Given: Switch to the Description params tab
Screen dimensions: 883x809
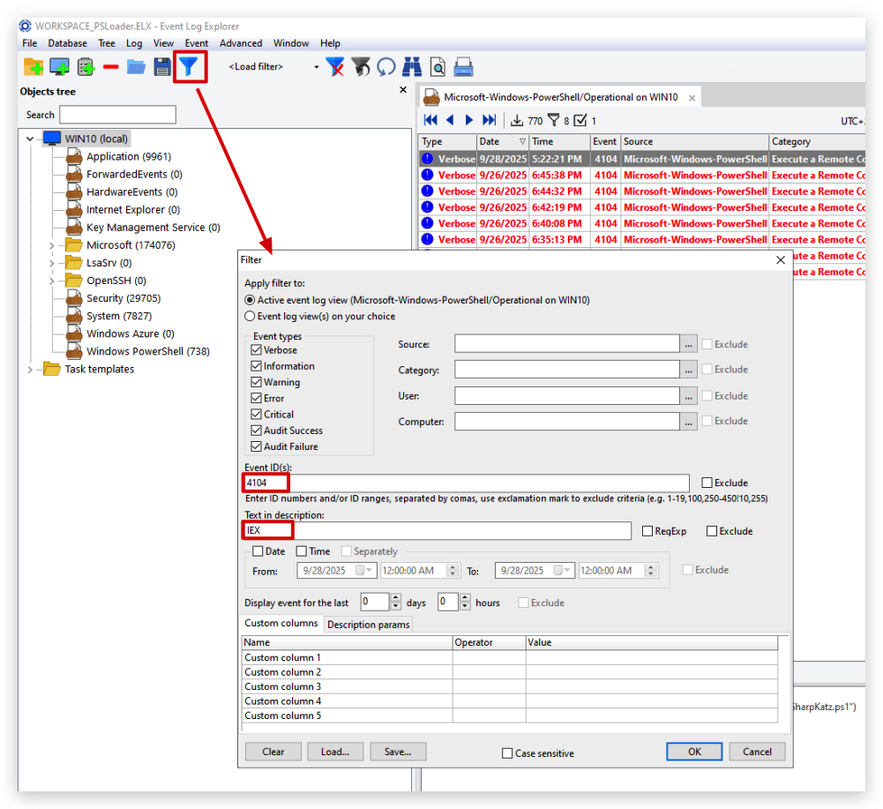Looking at the screenshot, I should coord(369,625).
